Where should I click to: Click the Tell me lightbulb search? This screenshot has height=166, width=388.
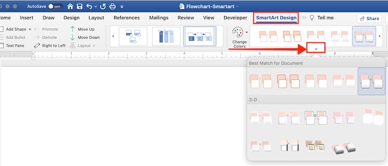322,18
